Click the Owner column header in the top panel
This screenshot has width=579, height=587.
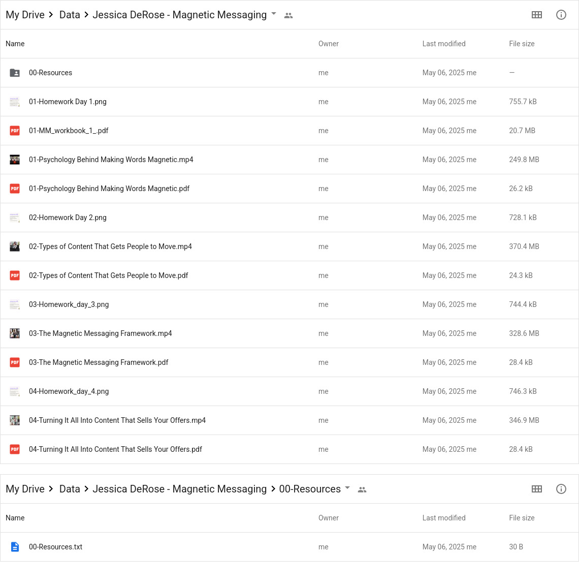329,44
